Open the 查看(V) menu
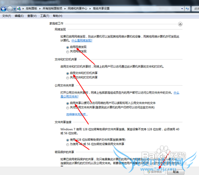 coord(32,16)
